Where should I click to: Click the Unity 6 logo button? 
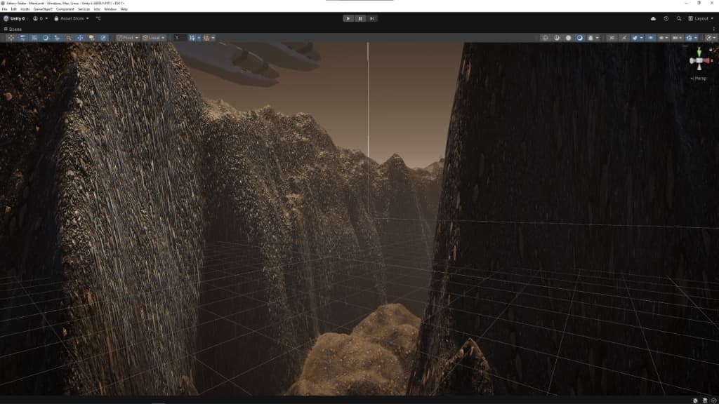pos(14,19)
